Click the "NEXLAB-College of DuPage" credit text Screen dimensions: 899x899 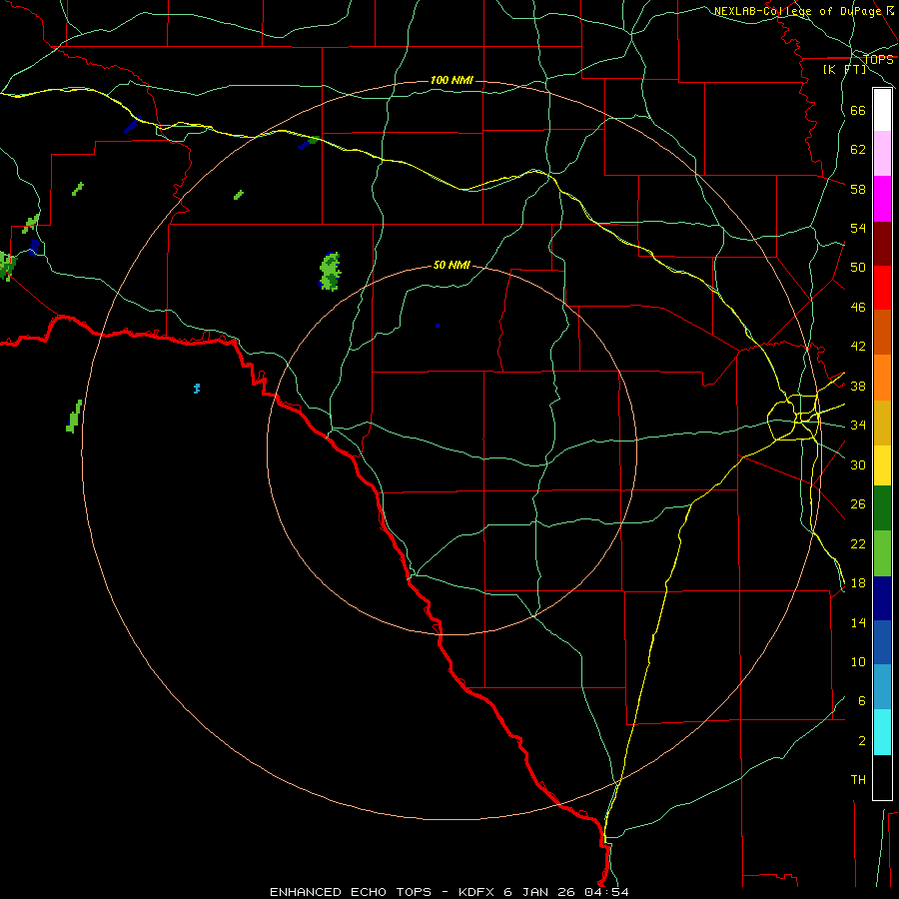tap(798, 11)
